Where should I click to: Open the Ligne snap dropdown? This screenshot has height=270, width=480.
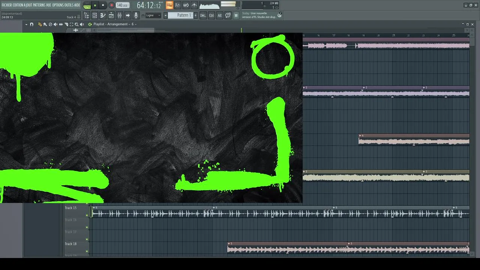(153, 15)
